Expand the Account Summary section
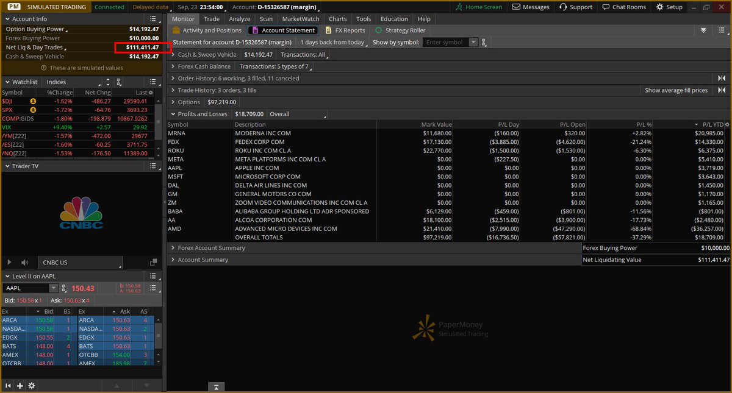The image size is (732, 393). pos(173,260)
